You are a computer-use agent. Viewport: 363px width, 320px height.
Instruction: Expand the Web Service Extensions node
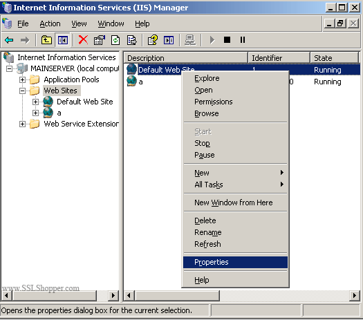(x=22, y=124)
